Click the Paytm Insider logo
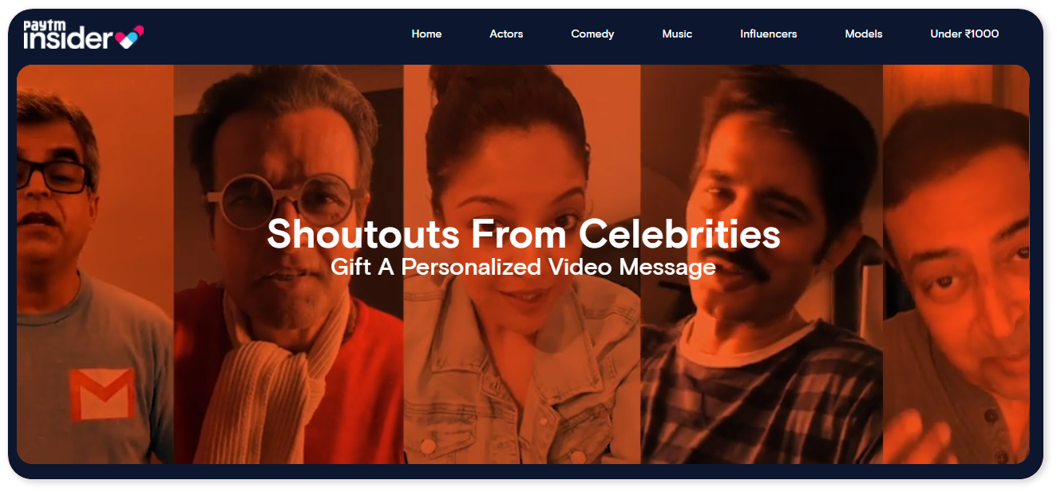 [84, 35]
